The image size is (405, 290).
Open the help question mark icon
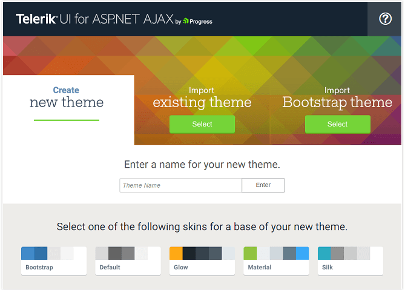(x=385, y=19)
